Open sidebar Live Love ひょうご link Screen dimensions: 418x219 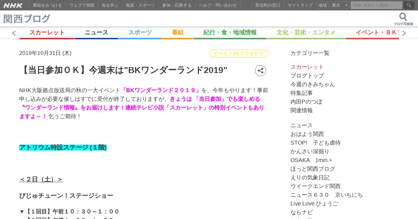pyautogui.click(x=315, y=204)
